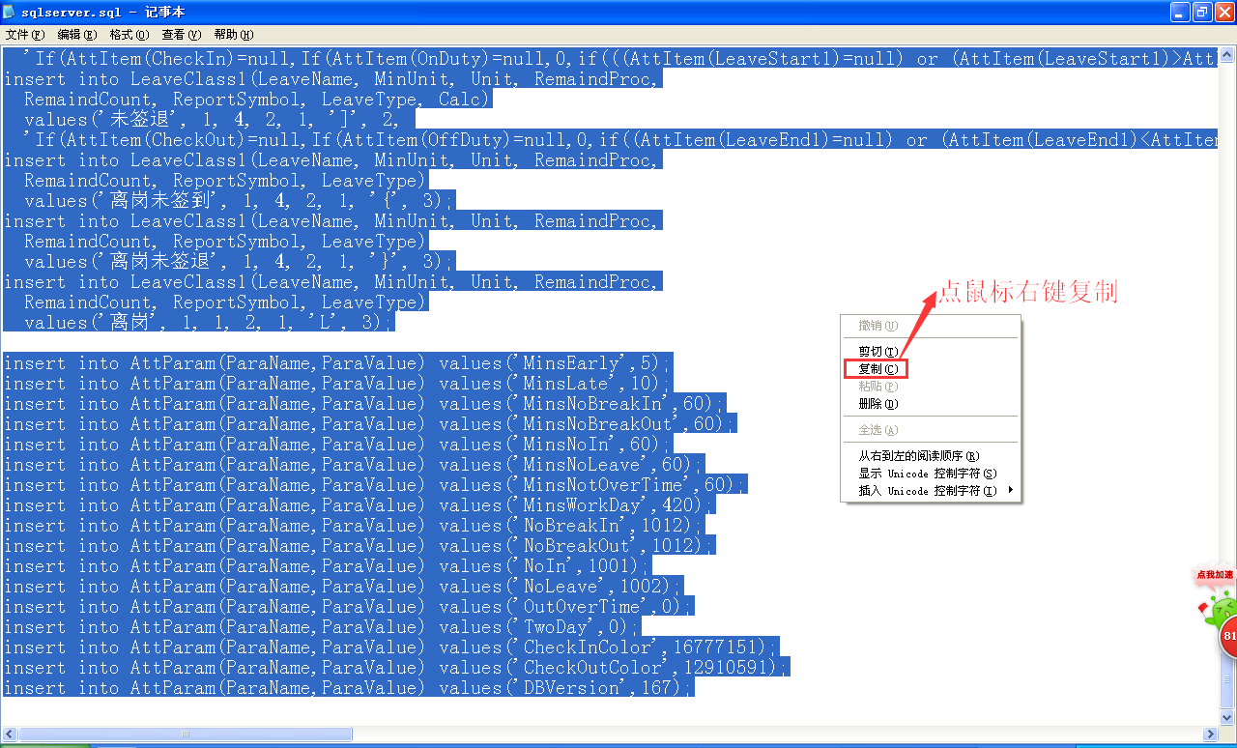The height and width of the screenshot is (748, 1237).
Task: Choose 剪切(T) in the context menu
Action: [877, 352]
